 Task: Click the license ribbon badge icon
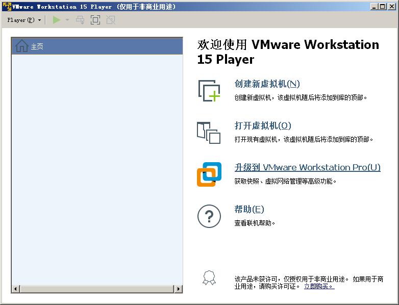(209, 277)
